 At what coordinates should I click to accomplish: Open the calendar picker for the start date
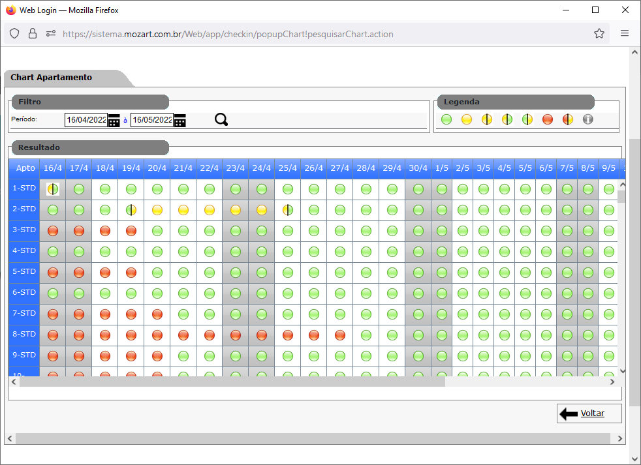114,120
